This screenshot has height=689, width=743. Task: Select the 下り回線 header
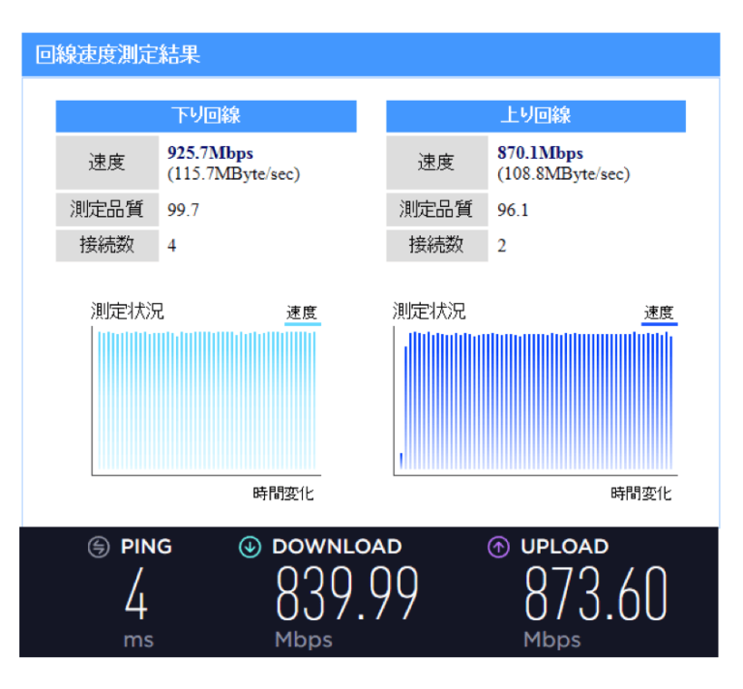(205, 116)
